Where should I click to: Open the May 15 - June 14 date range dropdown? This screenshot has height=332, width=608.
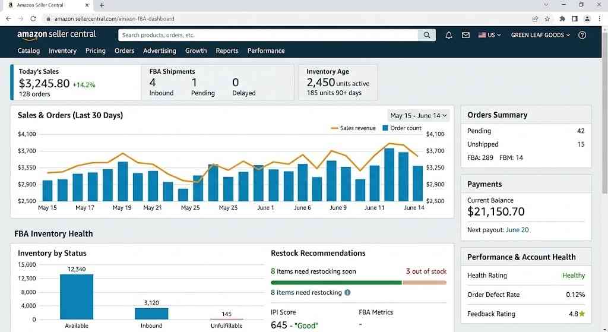pos(419,116)
